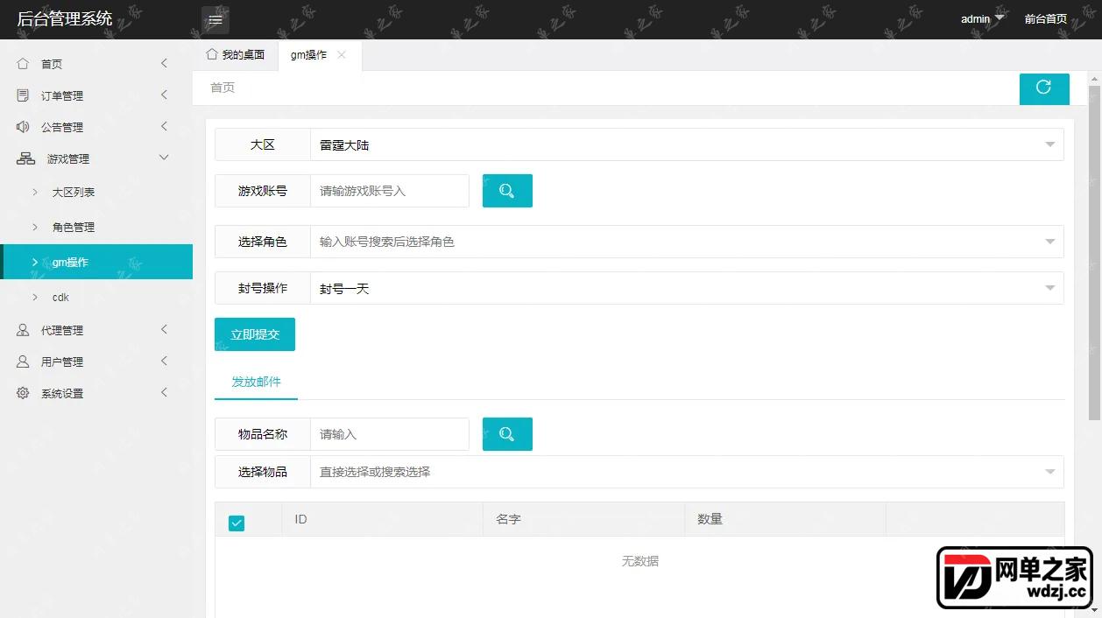The width and height of the screenshot is (1102, 618).
Task: Open the 选择物品 dropdown
Action: (687, 472)
